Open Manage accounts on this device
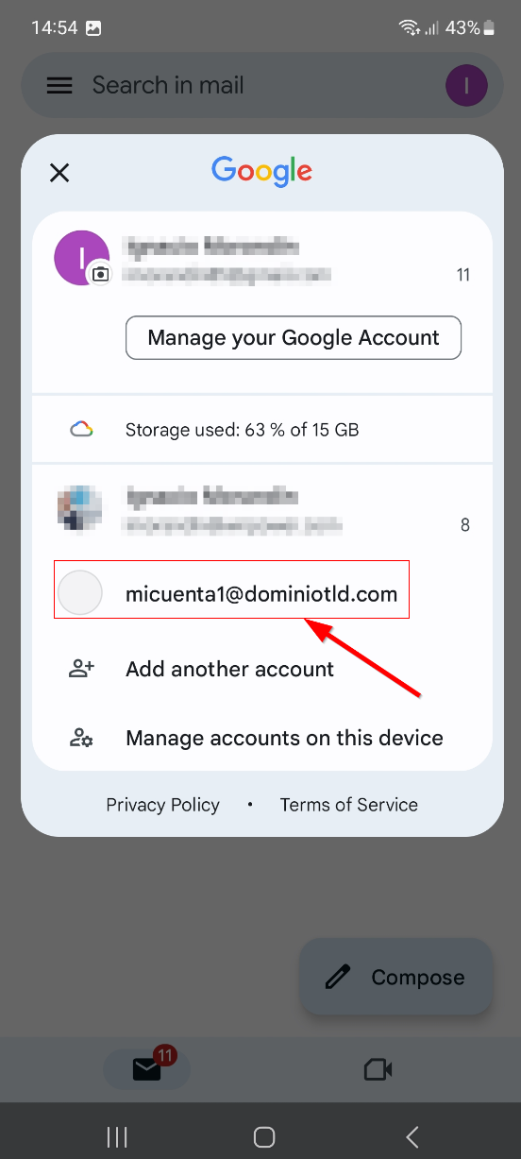 point(284,738)
